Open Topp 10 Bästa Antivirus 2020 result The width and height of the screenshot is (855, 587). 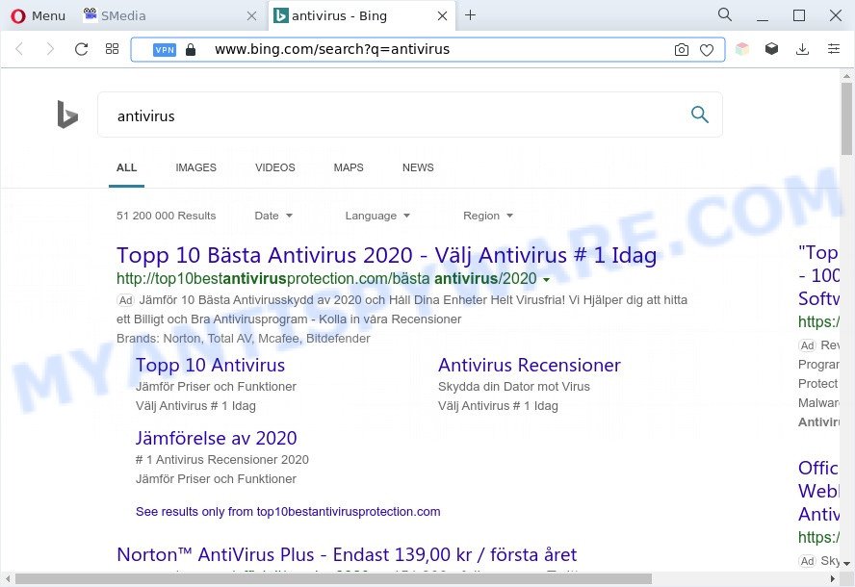[x=387, y=255]
